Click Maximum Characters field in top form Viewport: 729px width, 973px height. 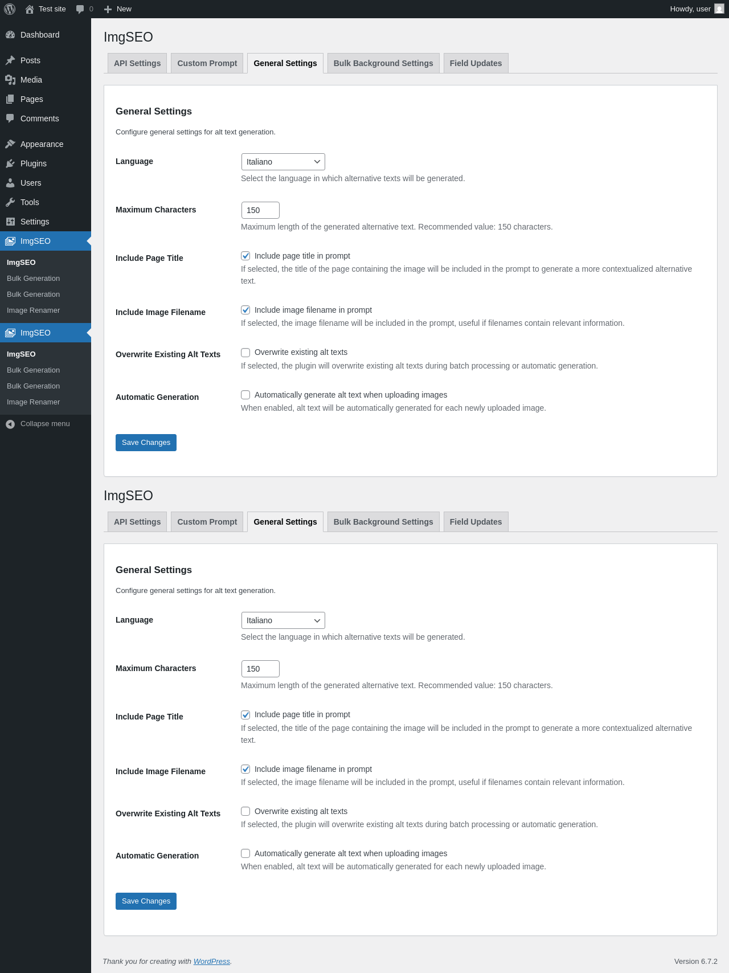click(x=260, y=210)
